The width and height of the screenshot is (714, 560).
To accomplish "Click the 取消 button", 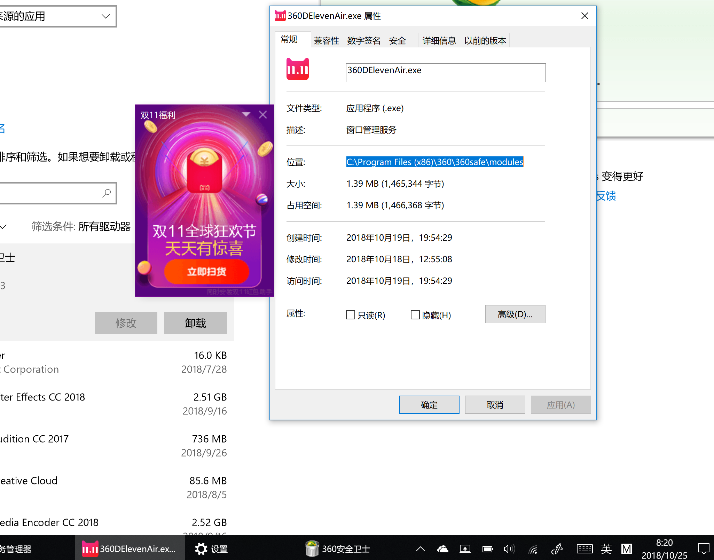I will click(x=495, y=405).
